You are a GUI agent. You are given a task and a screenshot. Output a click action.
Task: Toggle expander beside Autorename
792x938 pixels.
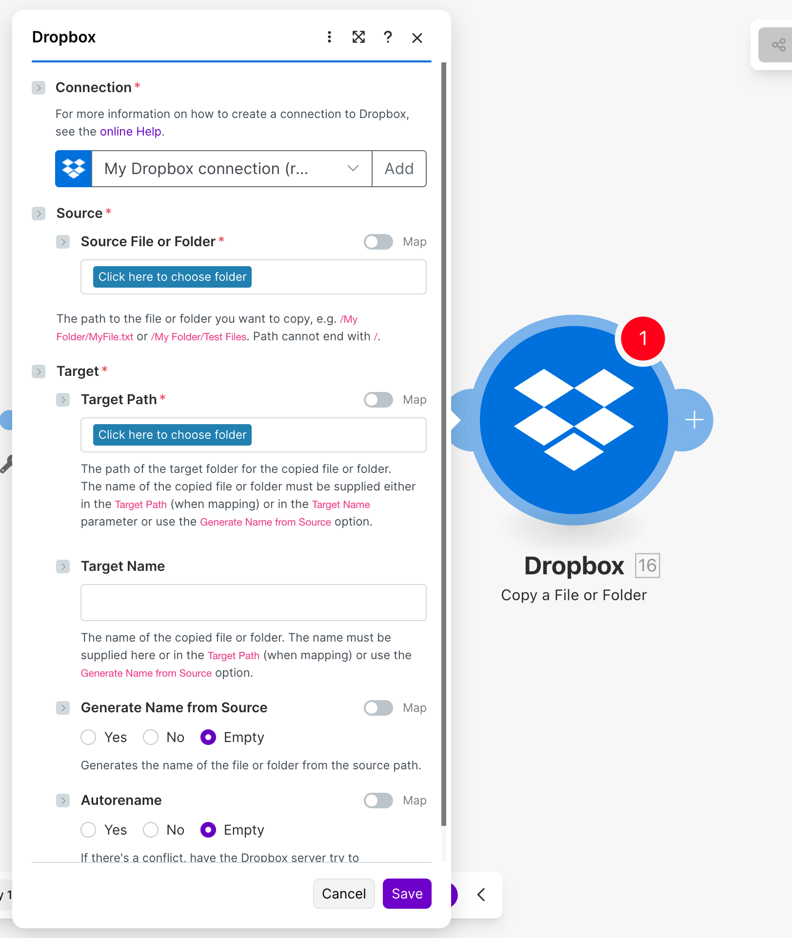[x=63, y=801]
